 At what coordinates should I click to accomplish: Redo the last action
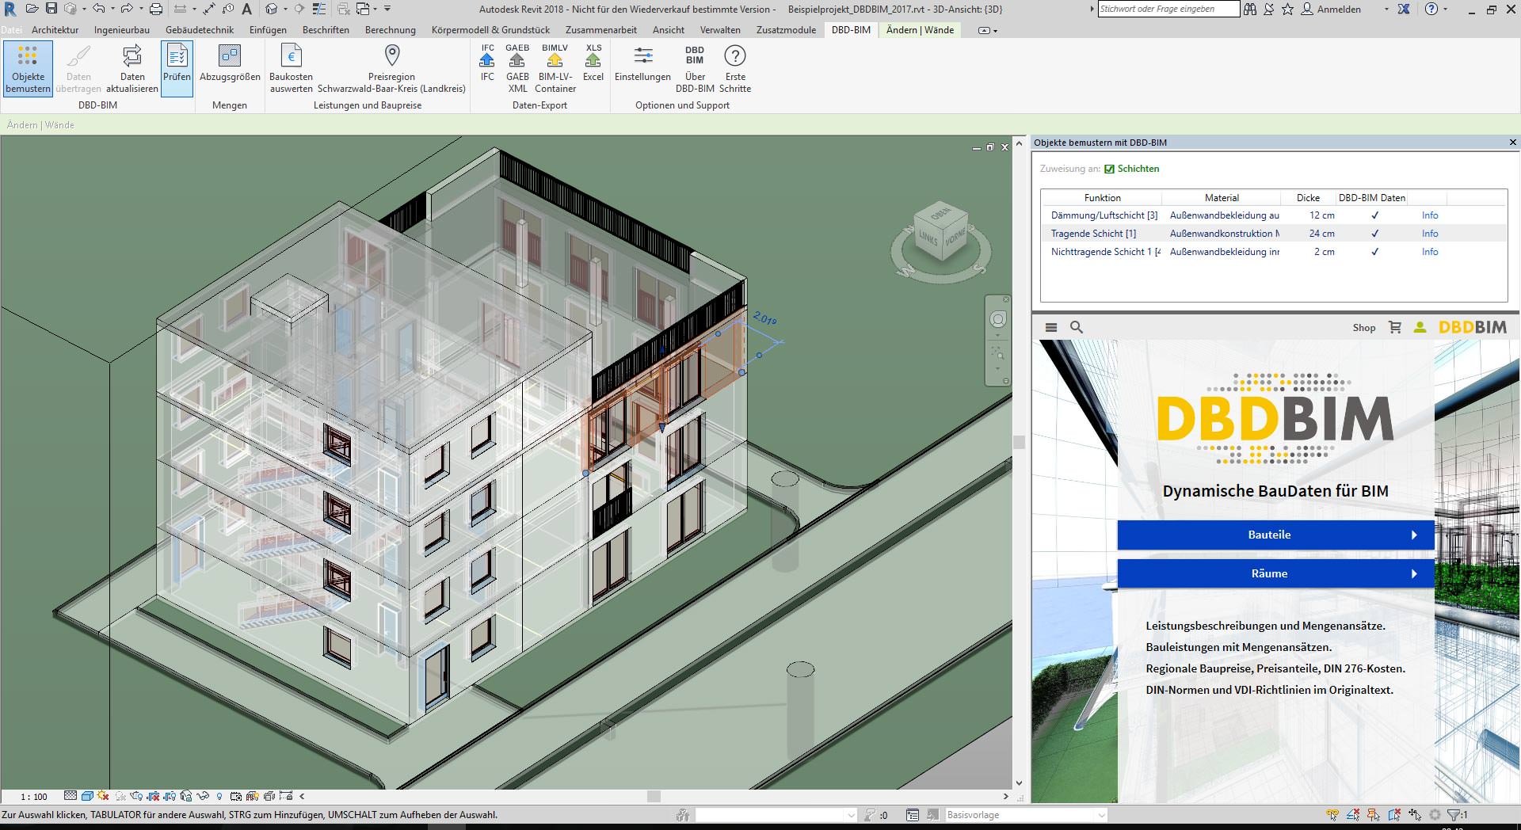[x=127, y=9]
